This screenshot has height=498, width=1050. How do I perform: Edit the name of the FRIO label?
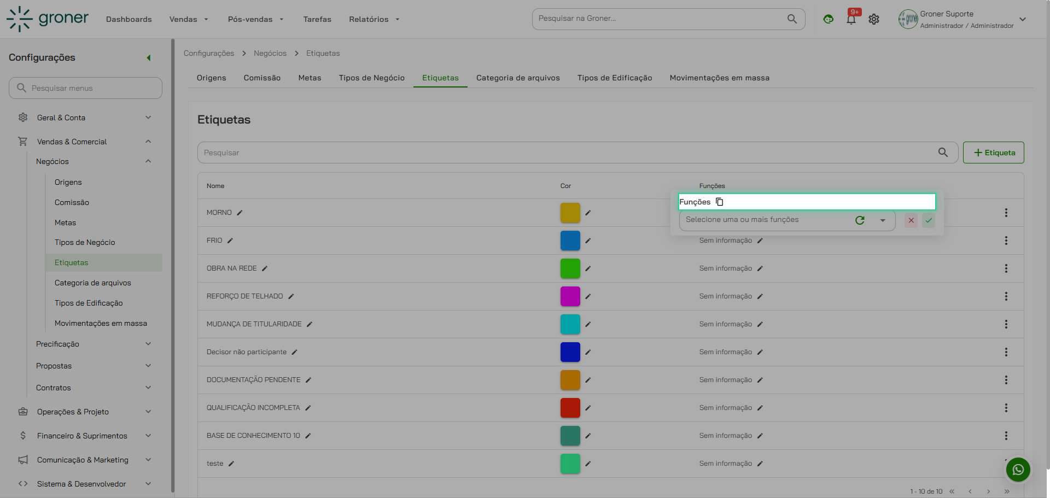(x=230, y=241)
